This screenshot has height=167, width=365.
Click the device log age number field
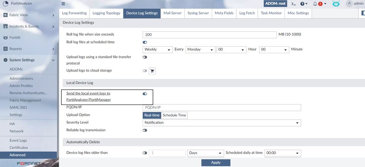(167, 153)
